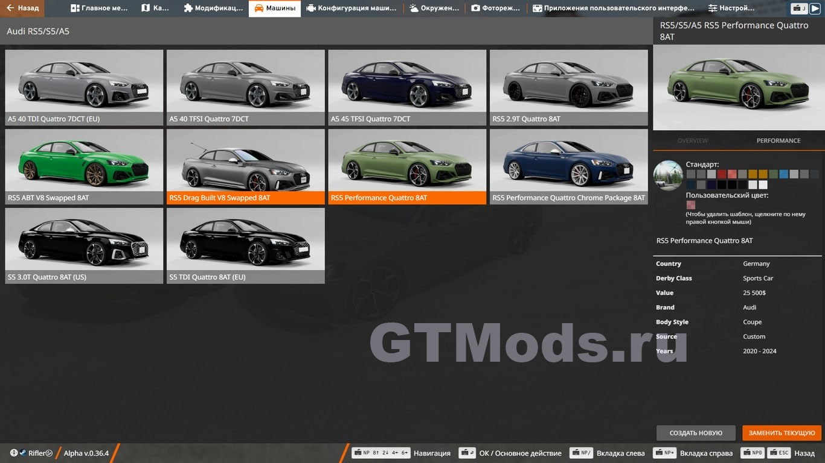Click the Навигация key hint

[x=401, y=453]
